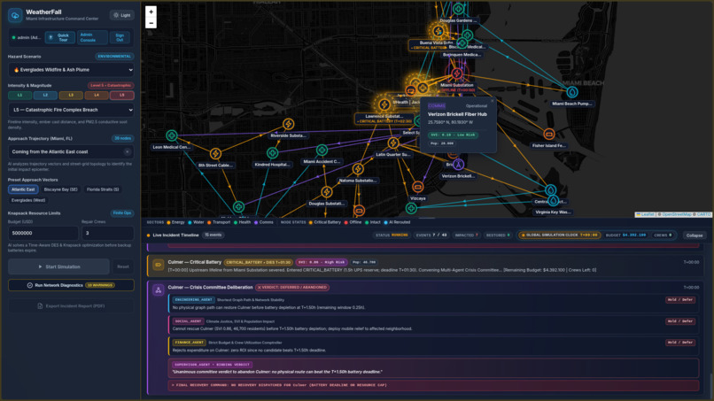The width and height of the screenshot is (714, 401).
Task: Click the Crisis Committee Deliberation event icon
Action: 158,290
